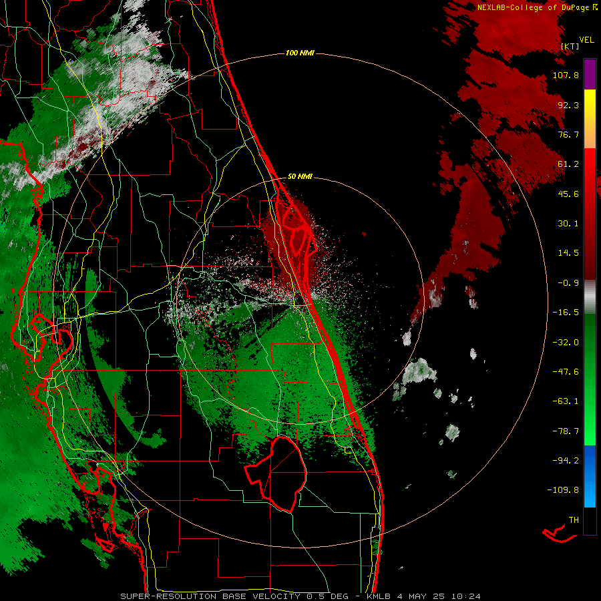Click the 100 NMI range ring label
This screenshot has width=601, height=601.
300,53
